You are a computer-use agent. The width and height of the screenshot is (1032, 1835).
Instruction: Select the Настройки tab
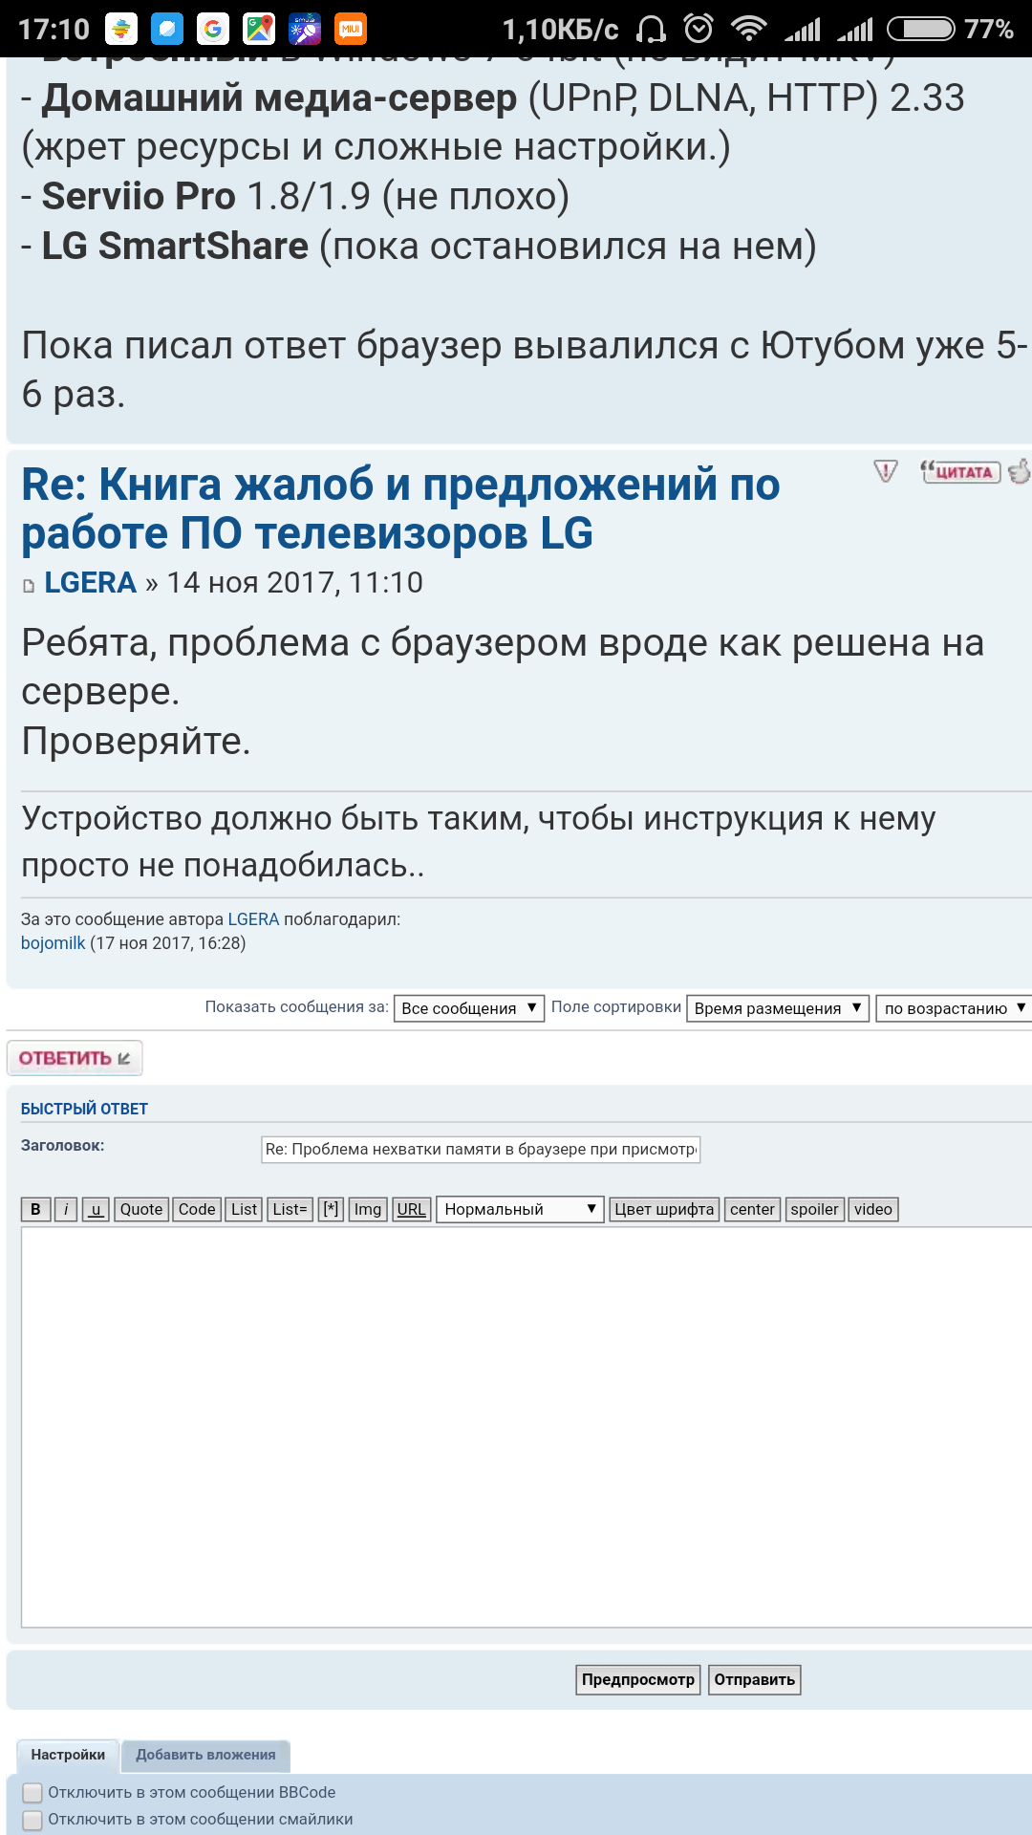(68, 1755)
